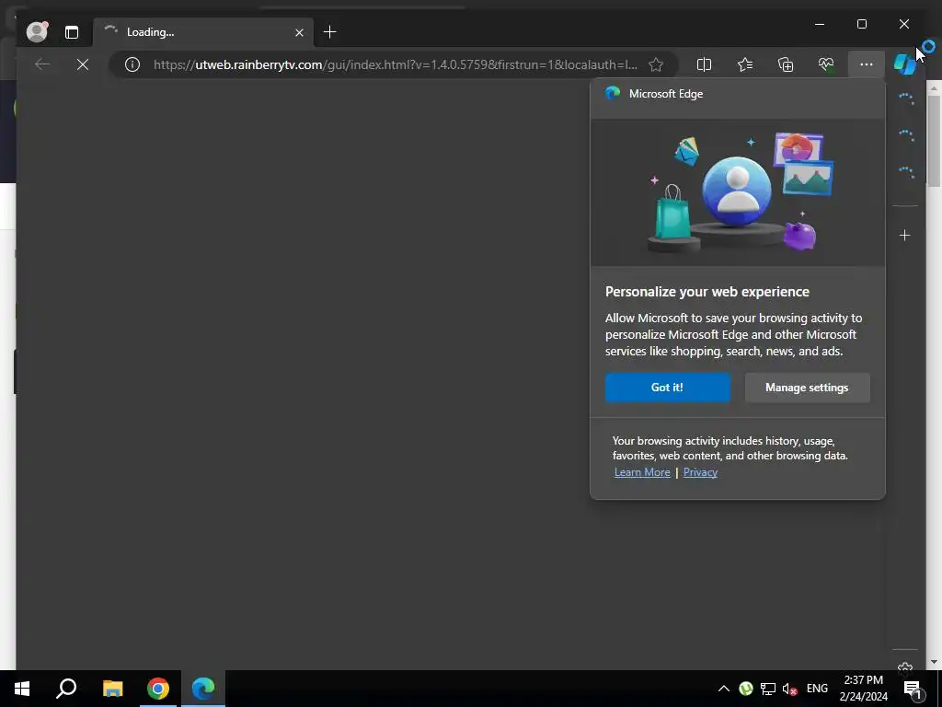Screen dimensions: 942x707
Task: Open network status tray icon
Action: click(x=768, y=689)
